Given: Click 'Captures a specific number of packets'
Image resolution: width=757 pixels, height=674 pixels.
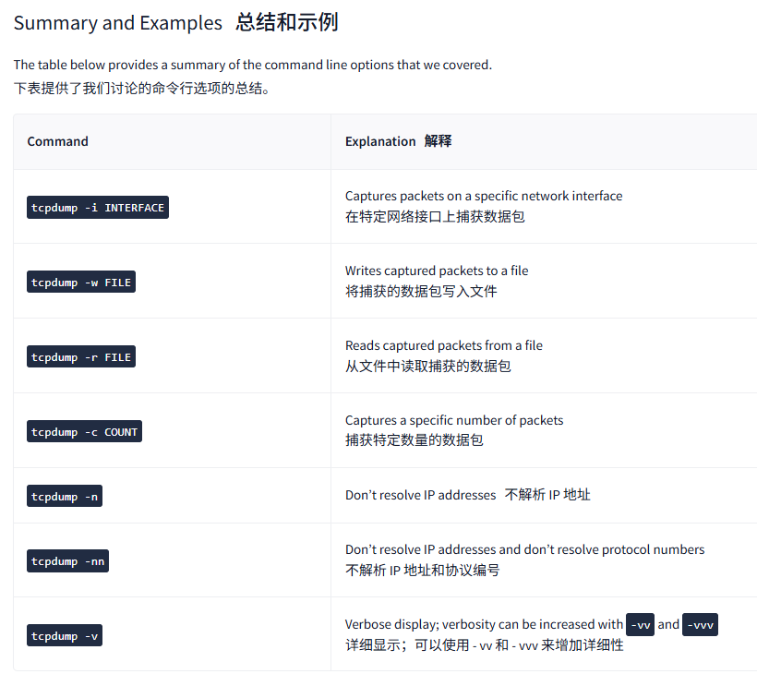Looking at the screenshot, I should click(454, 420).
